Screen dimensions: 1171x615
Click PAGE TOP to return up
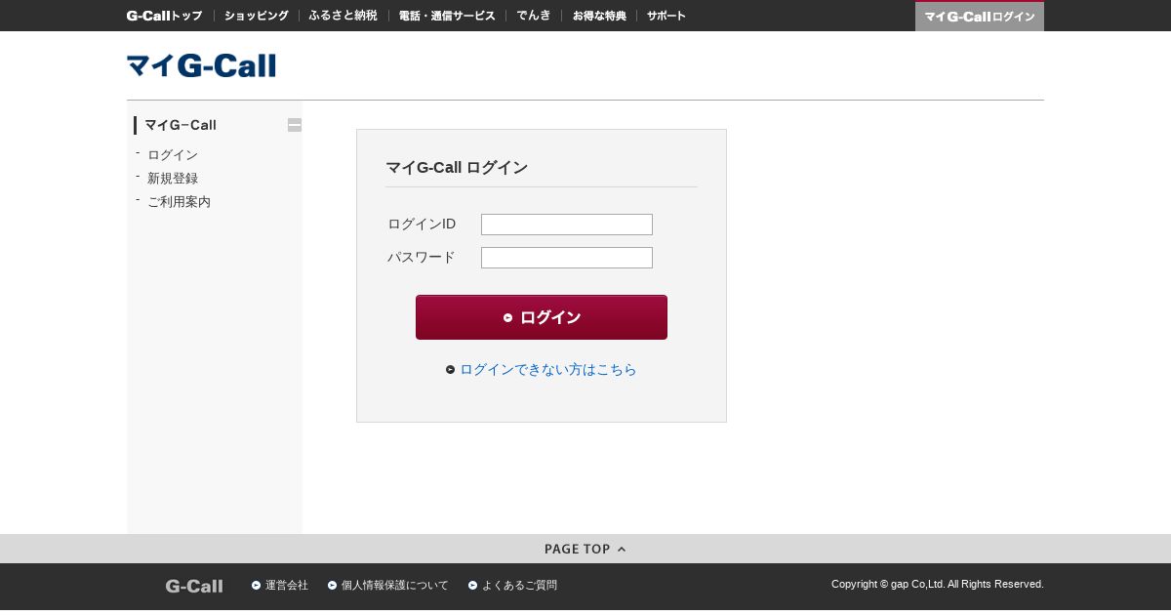pos(585,549)
